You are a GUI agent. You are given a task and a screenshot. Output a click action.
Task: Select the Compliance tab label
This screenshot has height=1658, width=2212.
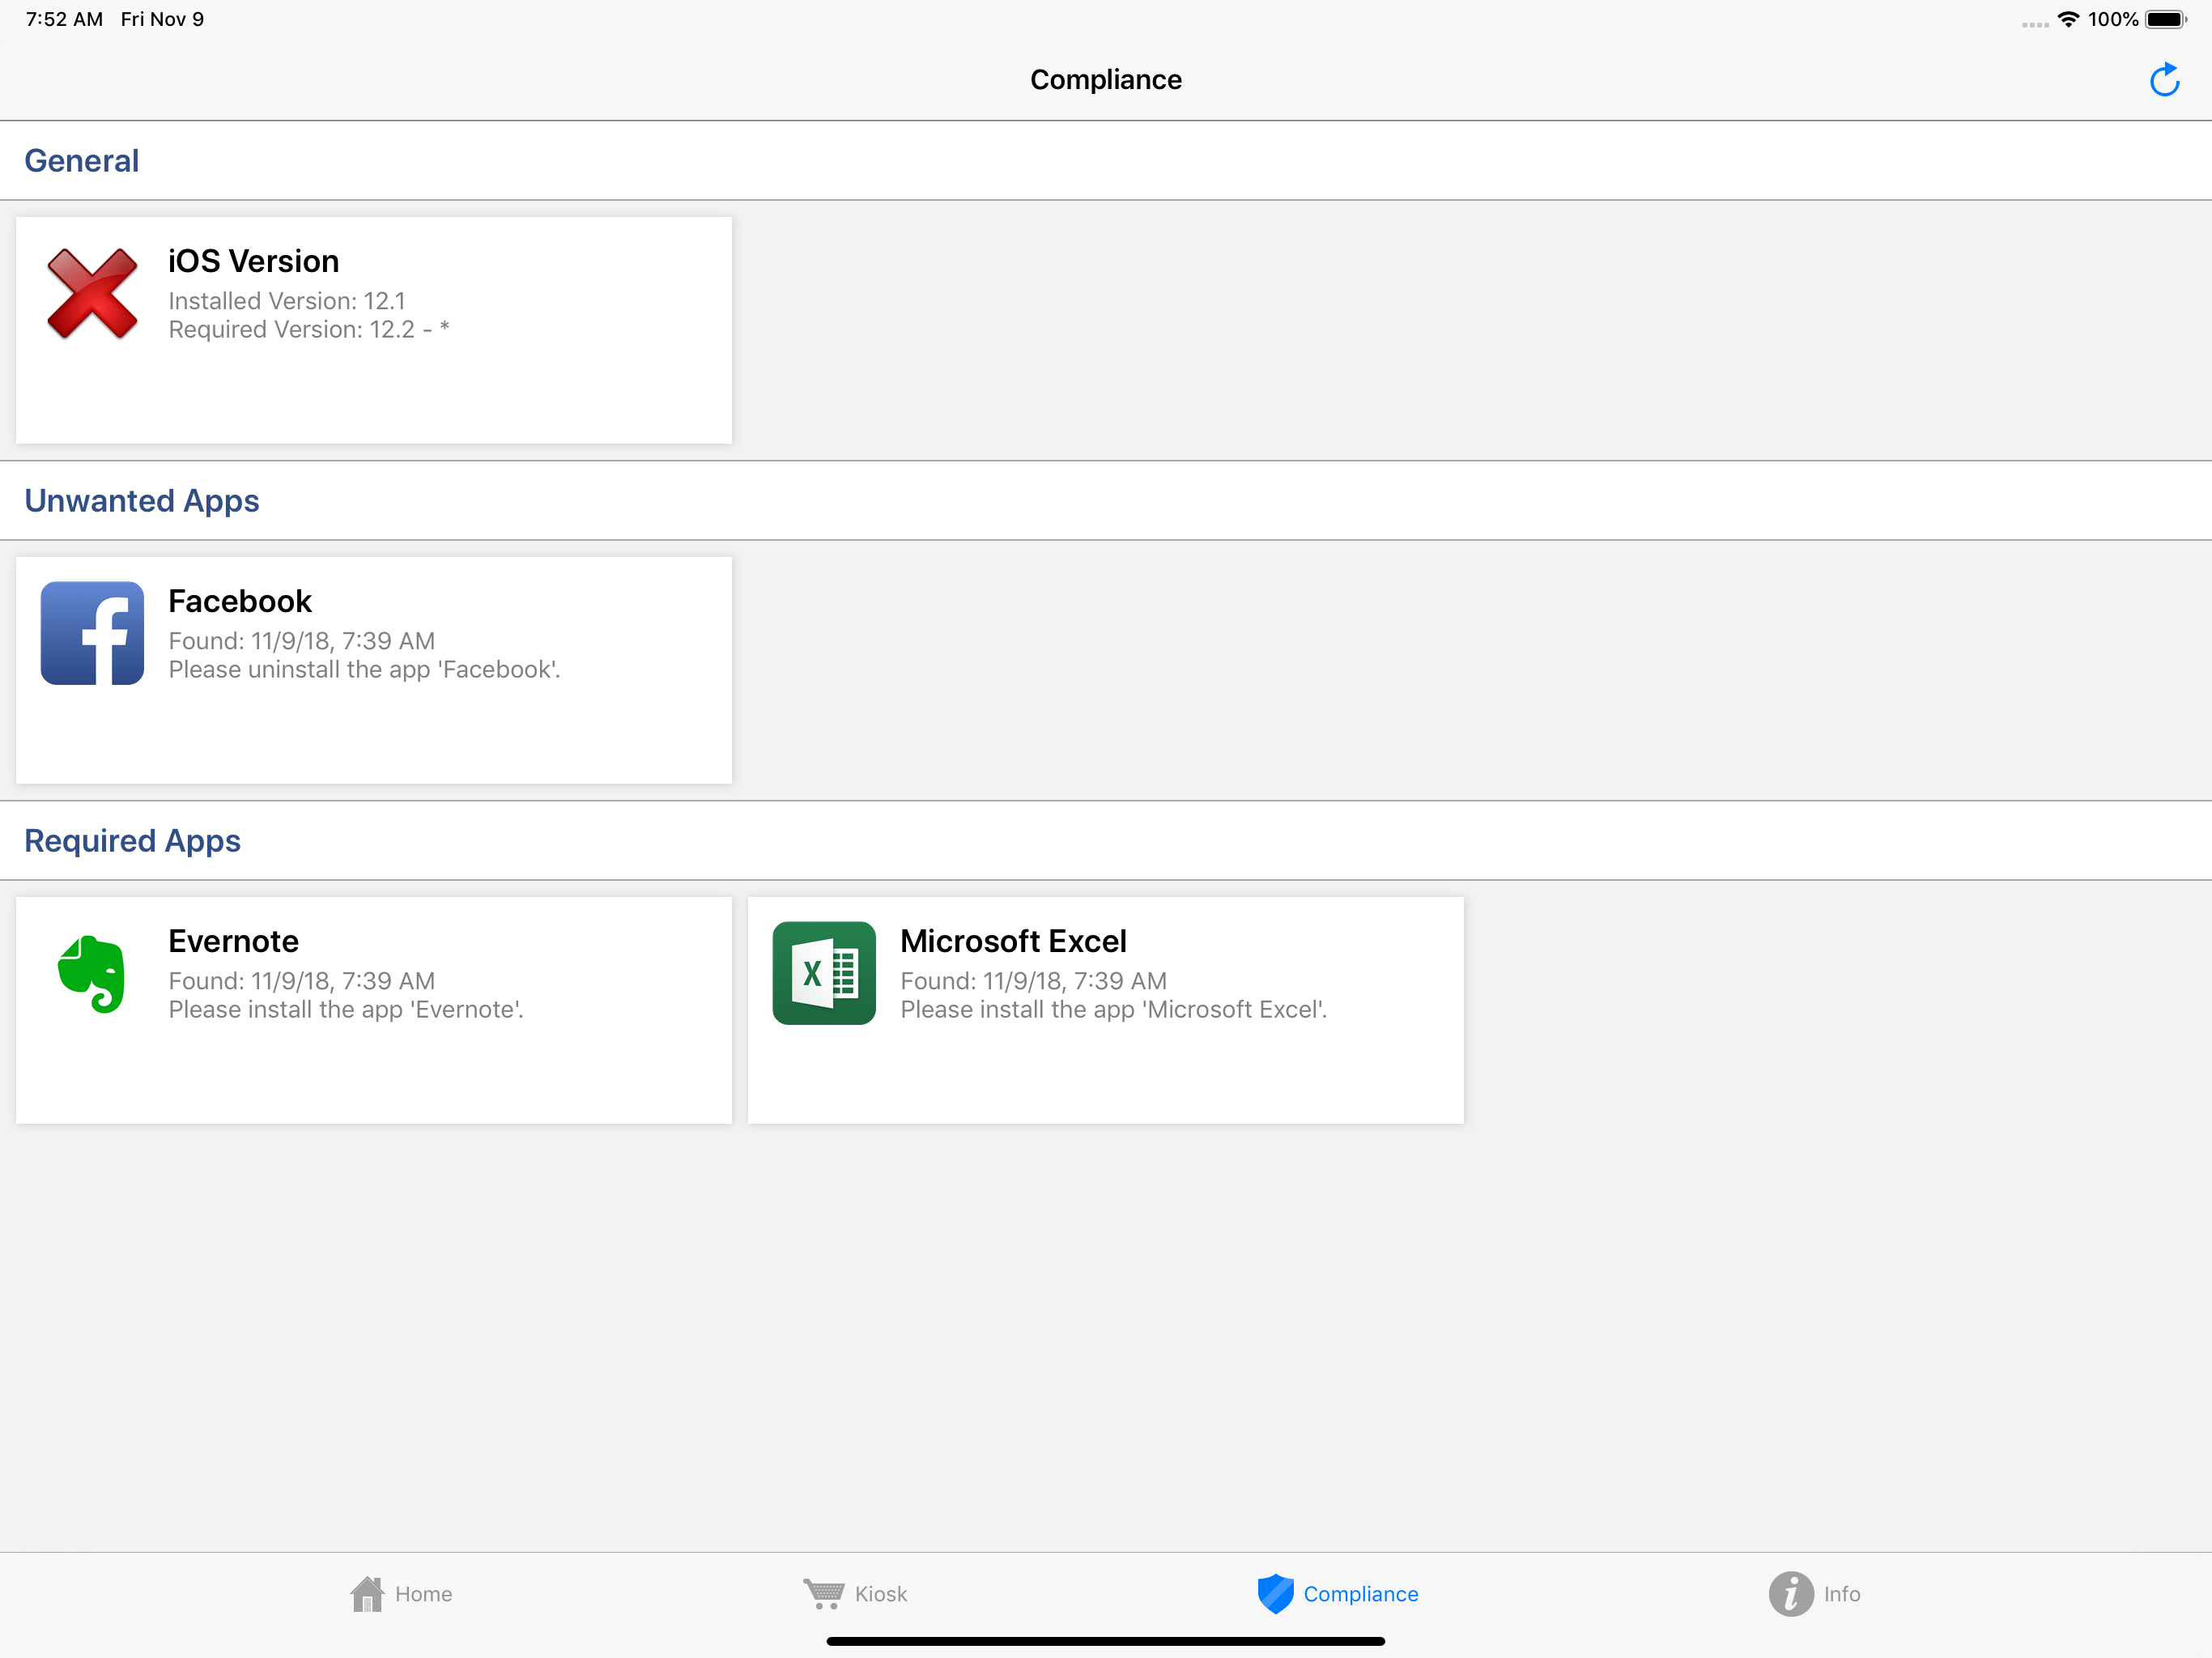(1360, 1593)
